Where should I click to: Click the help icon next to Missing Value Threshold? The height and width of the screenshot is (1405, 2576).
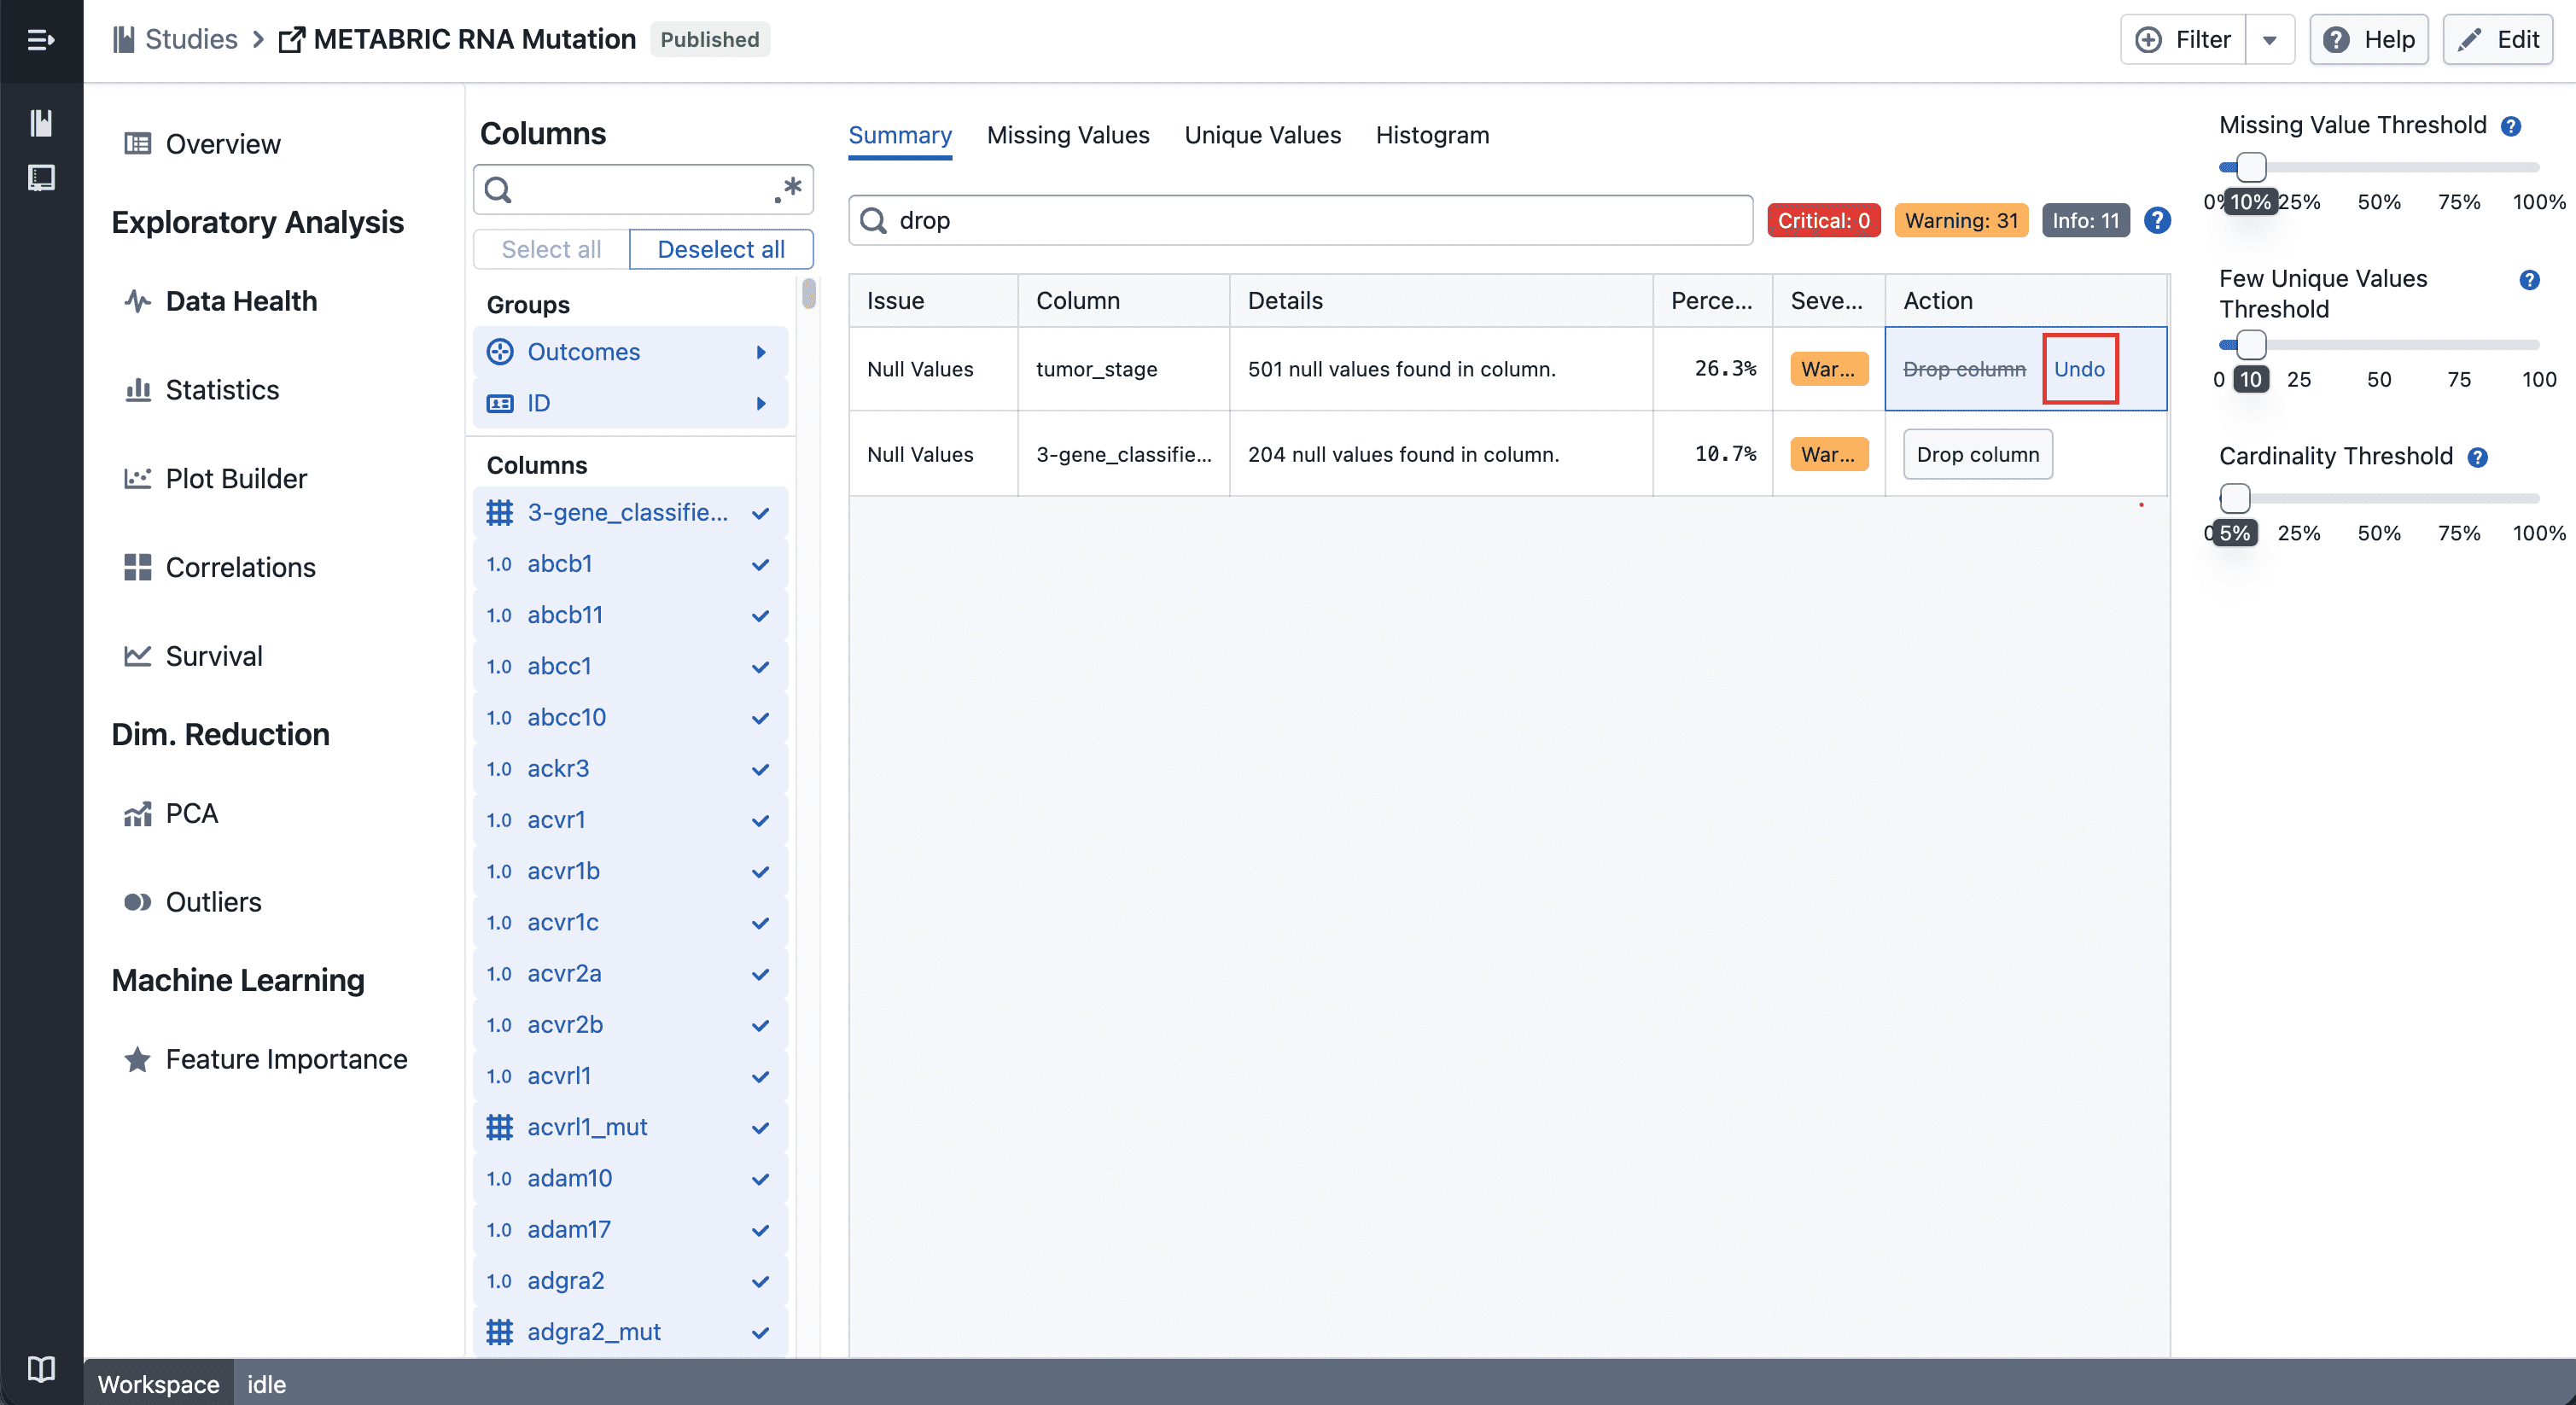tap(2510, 126)
